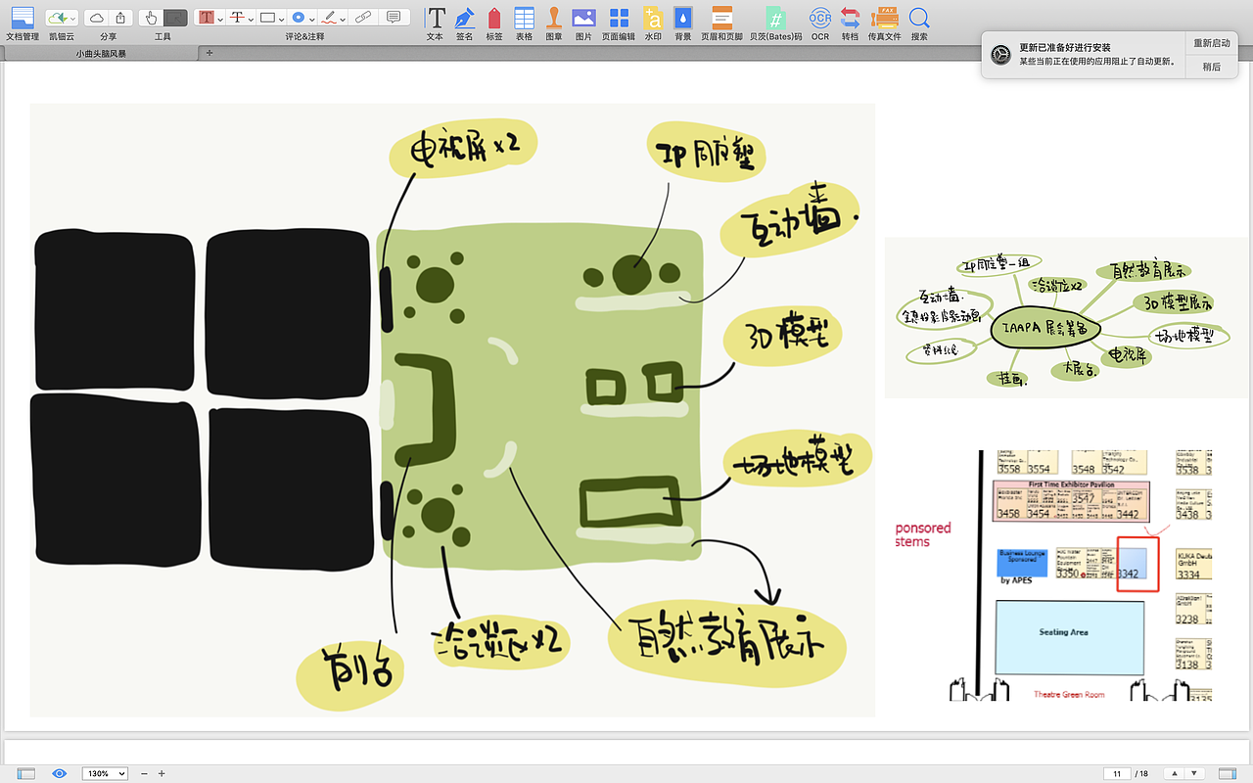The width and height of the screenshot is (1253, 783).
Task: Open the blue circle color picker
Action: (298, 18)
